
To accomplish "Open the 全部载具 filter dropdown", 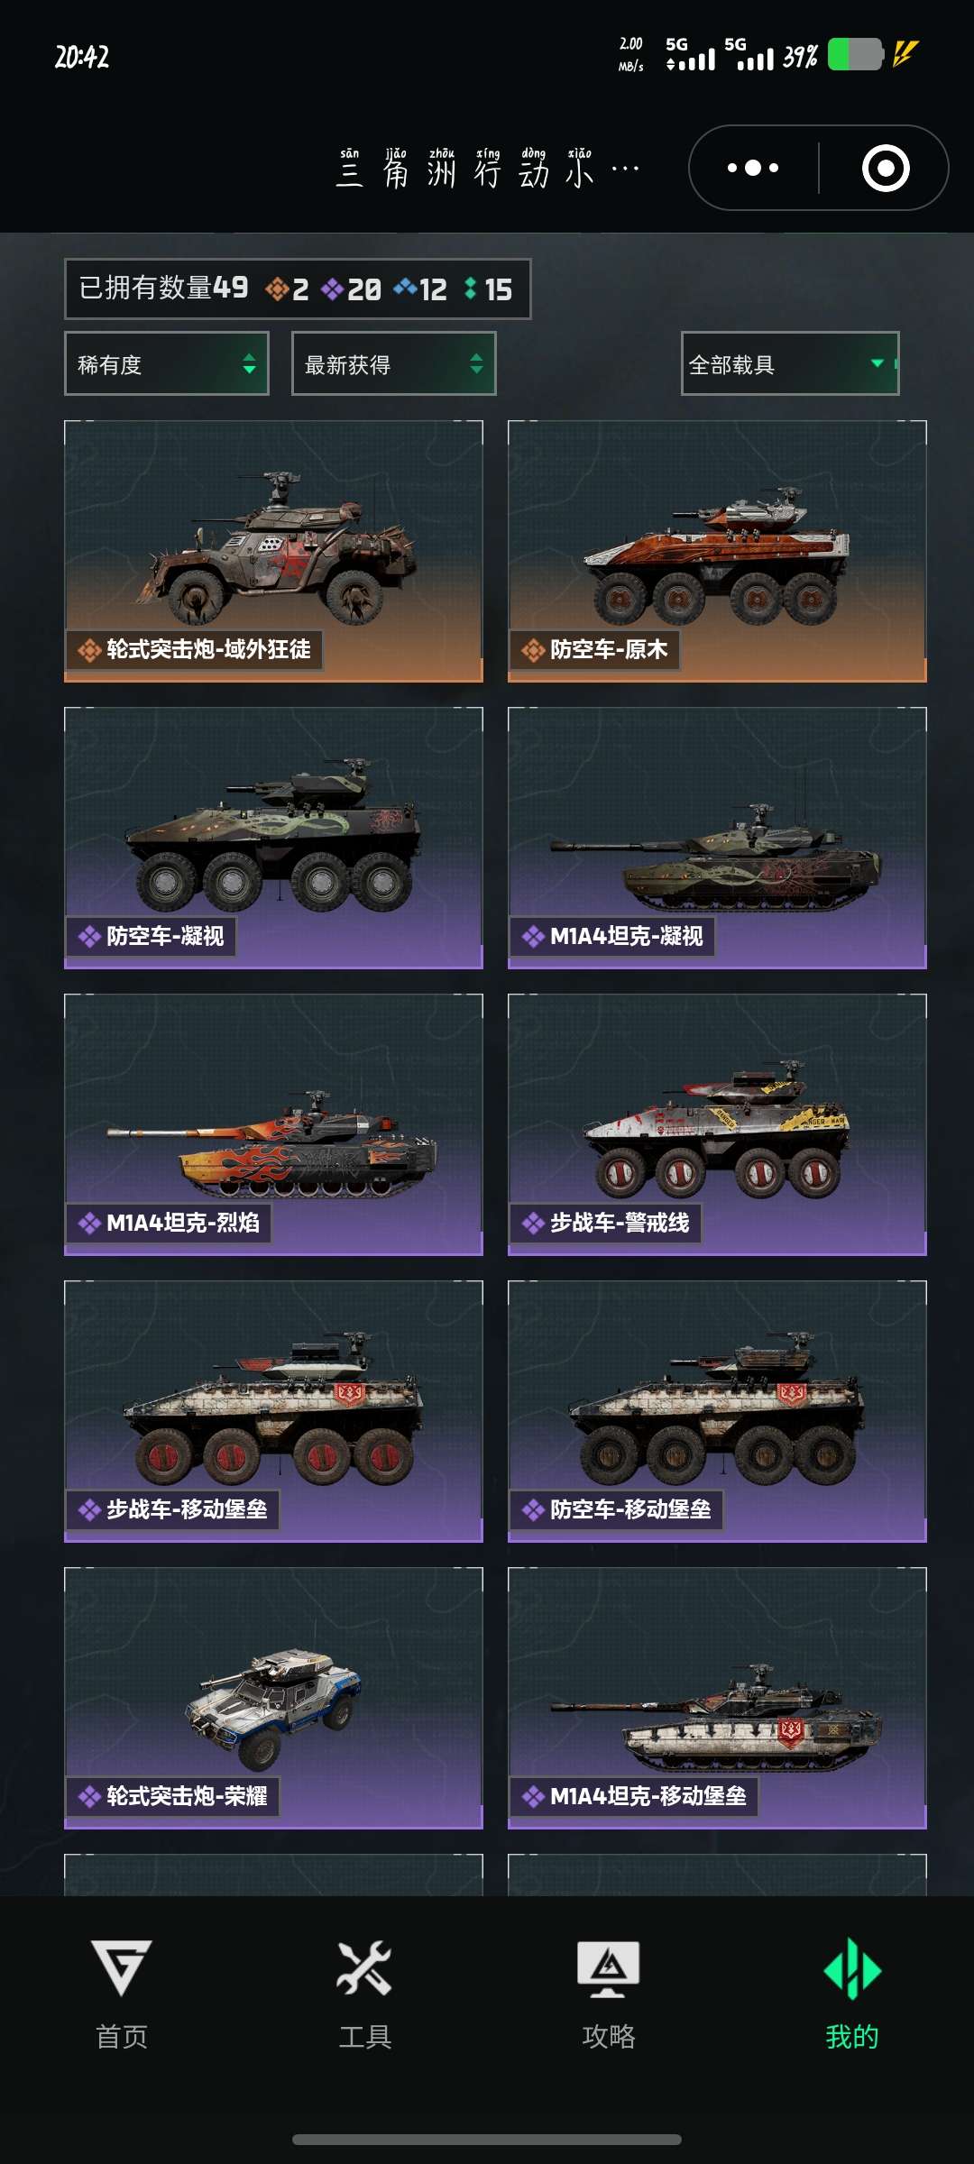I will click(x=790, y=363).
